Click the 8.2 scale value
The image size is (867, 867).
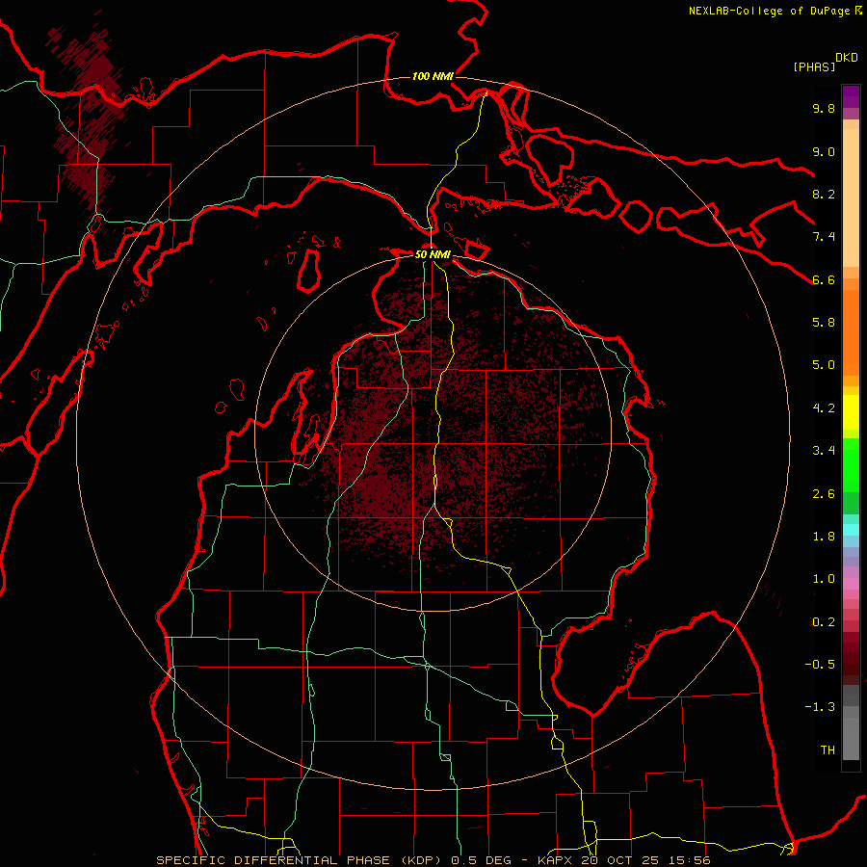point(824,194)
